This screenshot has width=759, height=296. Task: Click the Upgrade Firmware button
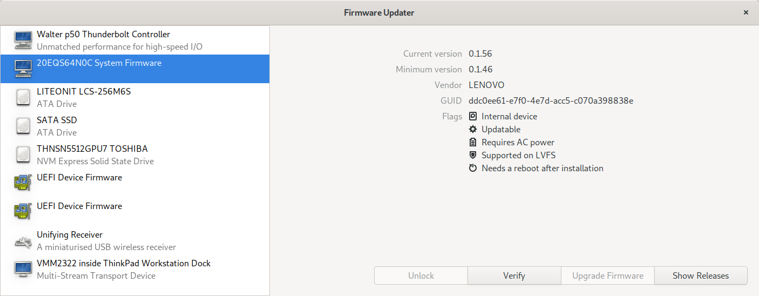click(607, 275)
